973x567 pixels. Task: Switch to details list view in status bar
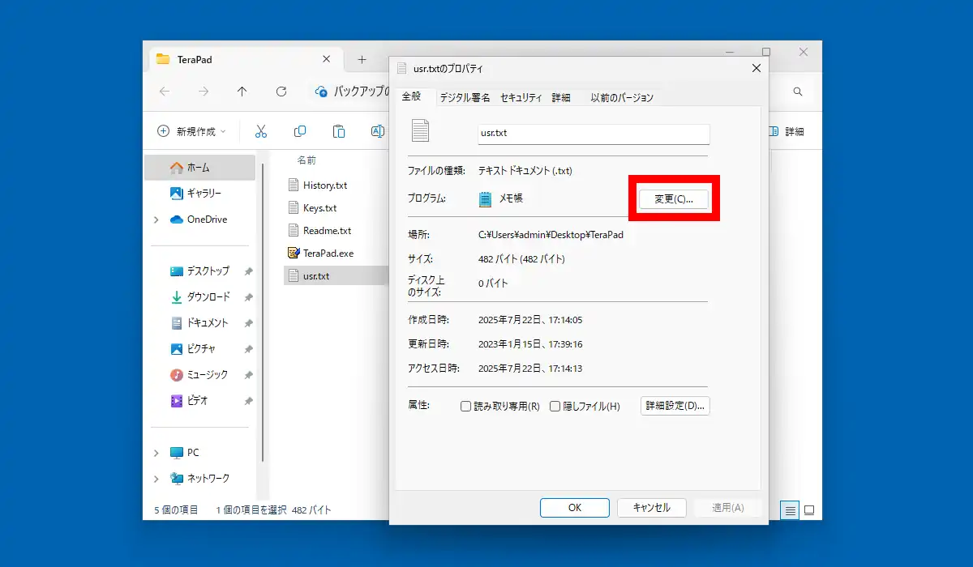click(x=789, y=510)
